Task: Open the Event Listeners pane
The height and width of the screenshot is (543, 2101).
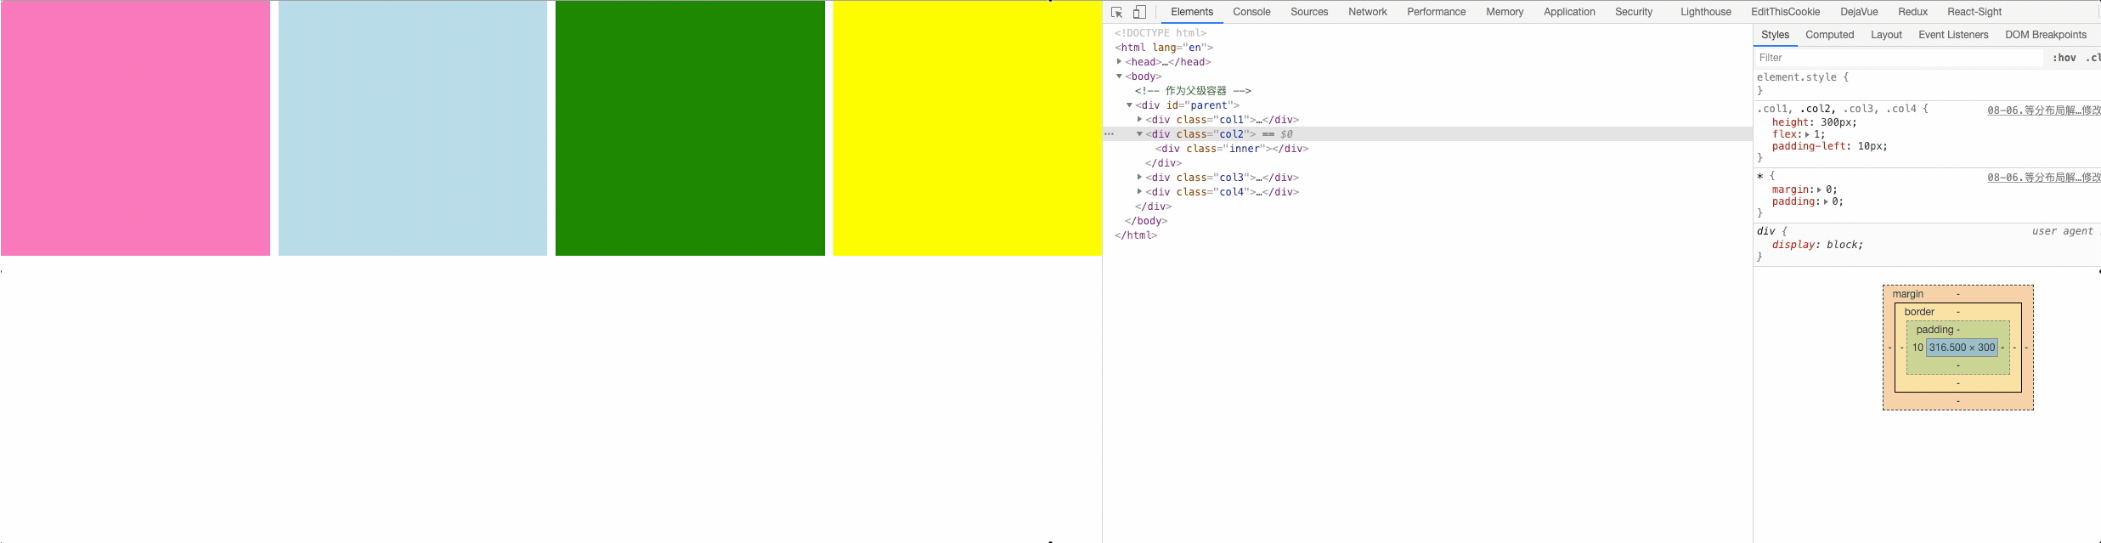Action: [1952, 35]
